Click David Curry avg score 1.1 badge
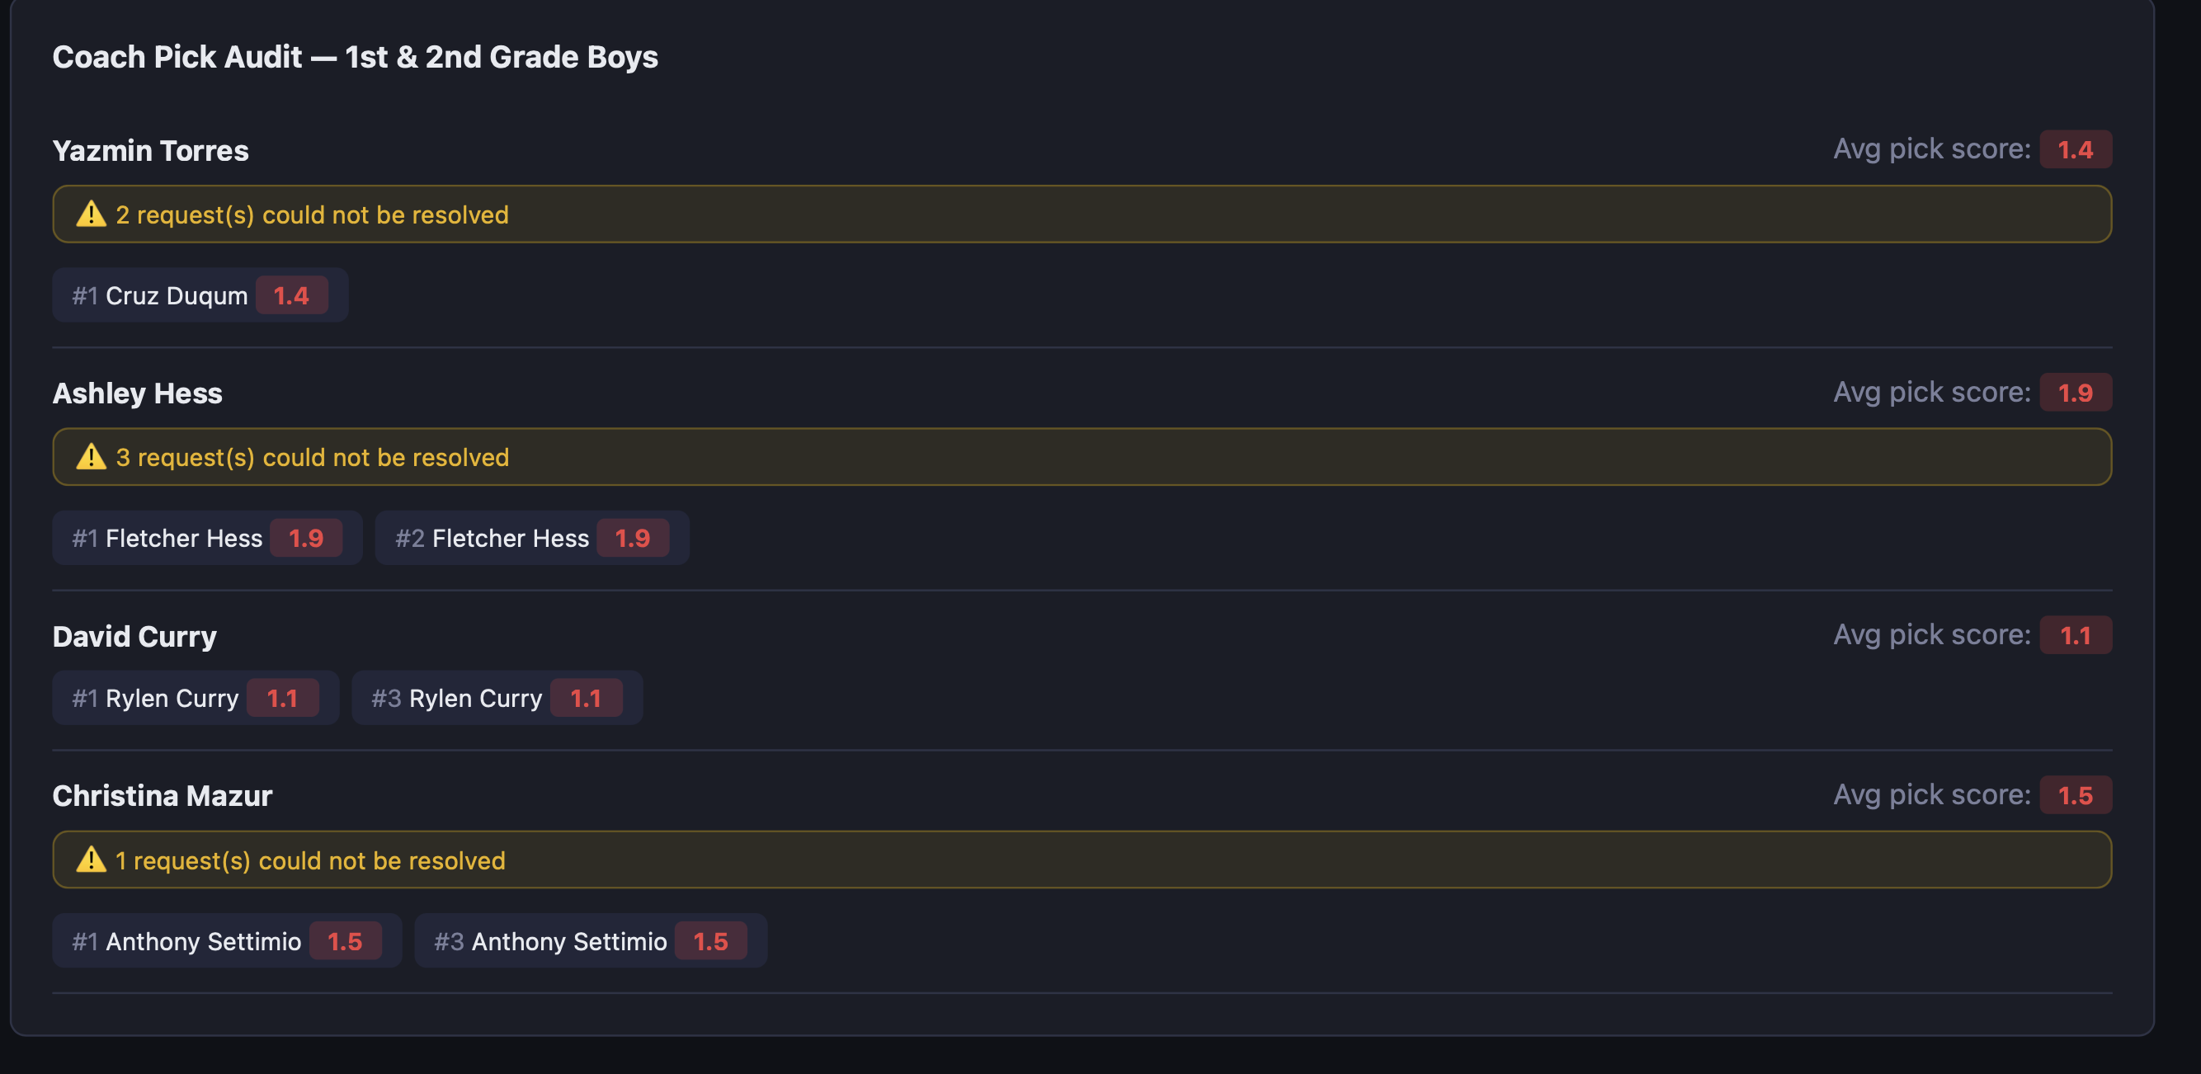This screenshot has width=2201, height=1074. point(2075,635)
